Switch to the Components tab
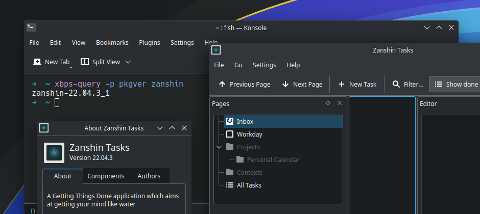 pyautogui.click(x=106, y=176)
